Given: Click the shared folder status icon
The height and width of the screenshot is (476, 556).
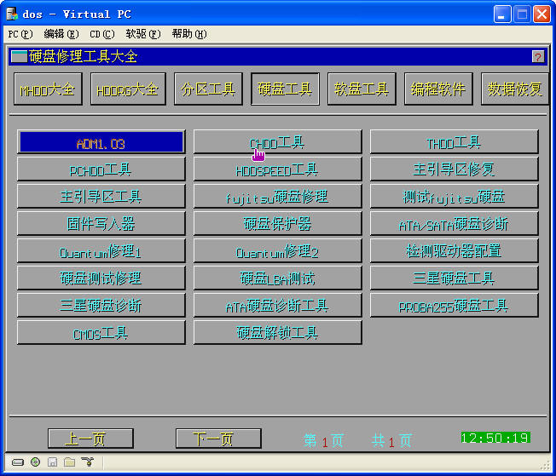Looking at the screenshot, I should (x=70, y=462).
